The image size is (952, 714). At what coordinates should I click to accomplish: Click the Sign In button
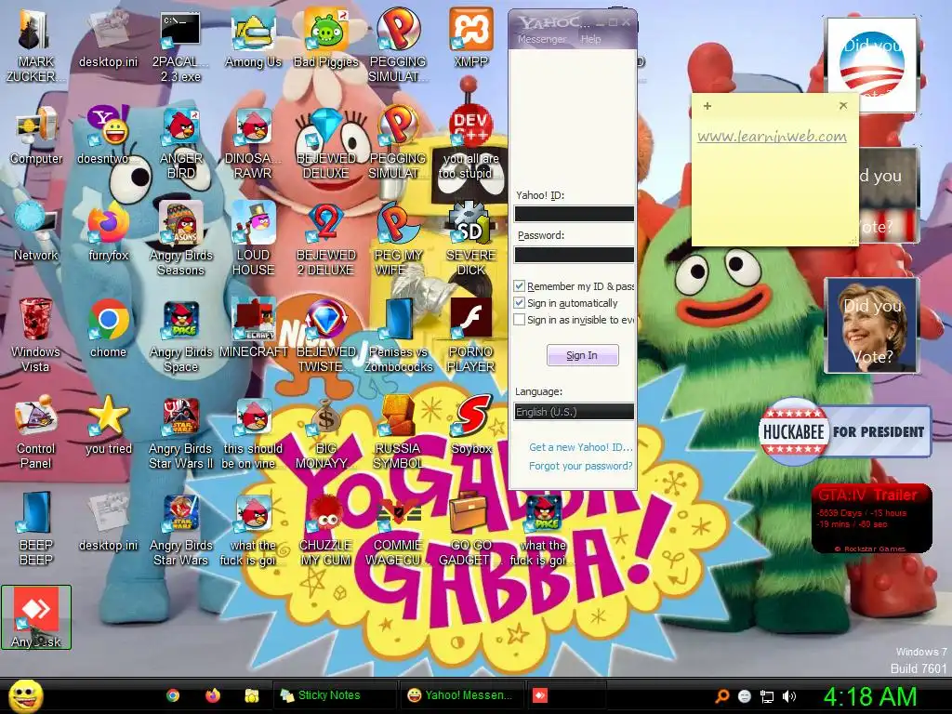point(582,355)
